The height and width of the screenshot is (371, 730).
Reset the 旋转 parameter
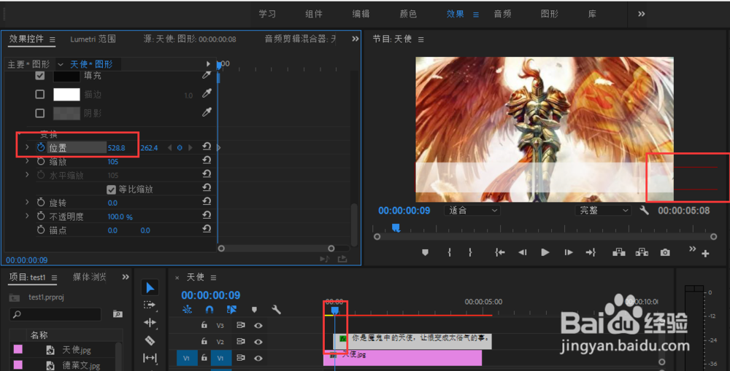click(207, 202)
